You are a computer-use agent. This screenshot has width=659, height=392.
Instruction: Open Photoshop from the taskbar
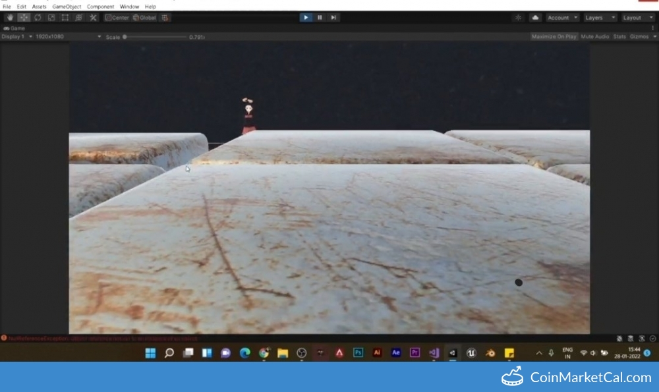coord(358,353)
